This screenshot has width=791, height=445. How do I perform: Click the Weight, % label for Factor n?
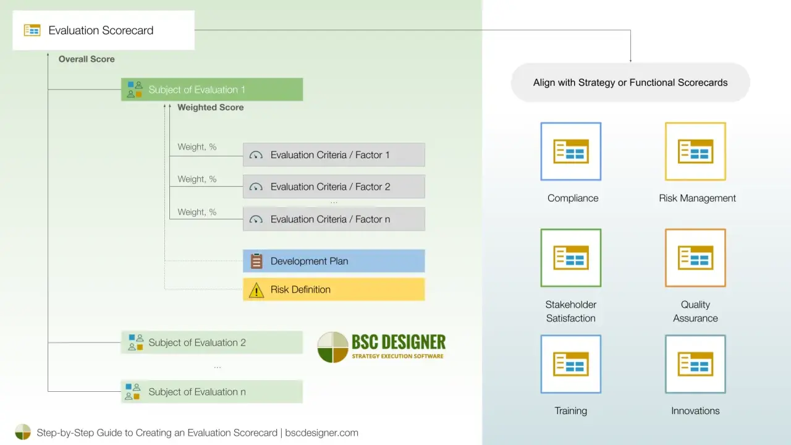point(197,212)
